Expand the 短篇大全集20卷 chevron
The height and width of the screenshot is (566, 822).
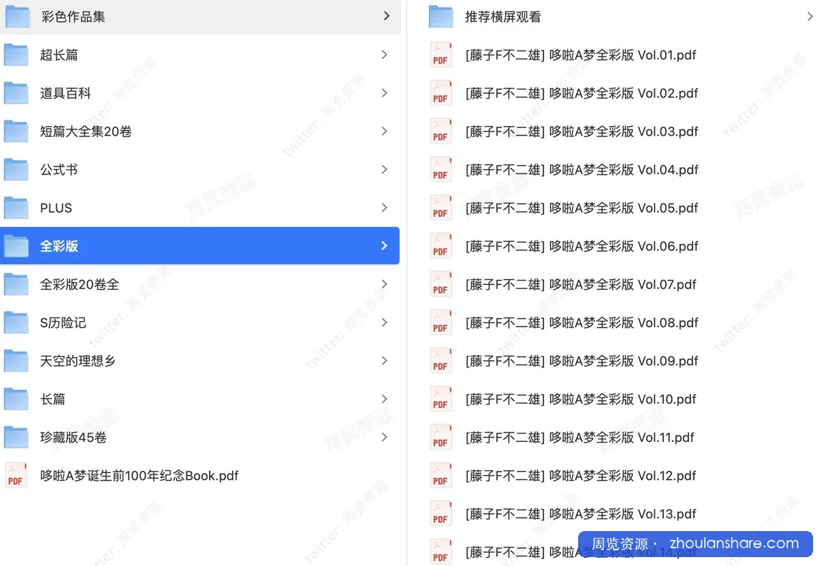[x=384, y=132]
